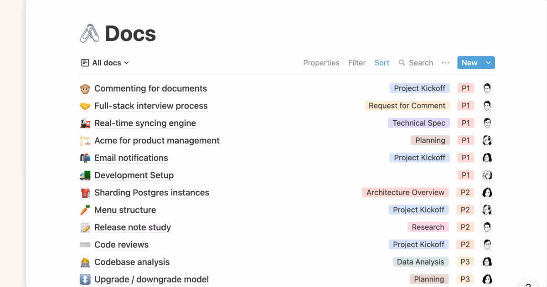
Task: Click the paperclip icon above the Docs title
Action: 89,33
